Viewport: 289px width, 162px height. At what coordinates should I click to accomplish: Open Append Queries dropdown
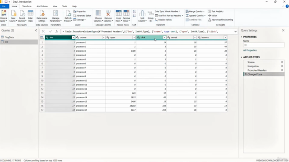[196, 16]
